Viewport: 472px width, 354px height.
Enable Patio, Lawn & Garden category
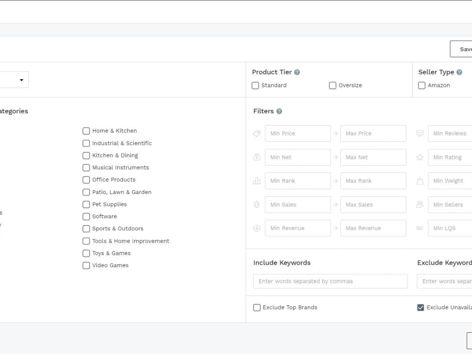pos(86,192)
